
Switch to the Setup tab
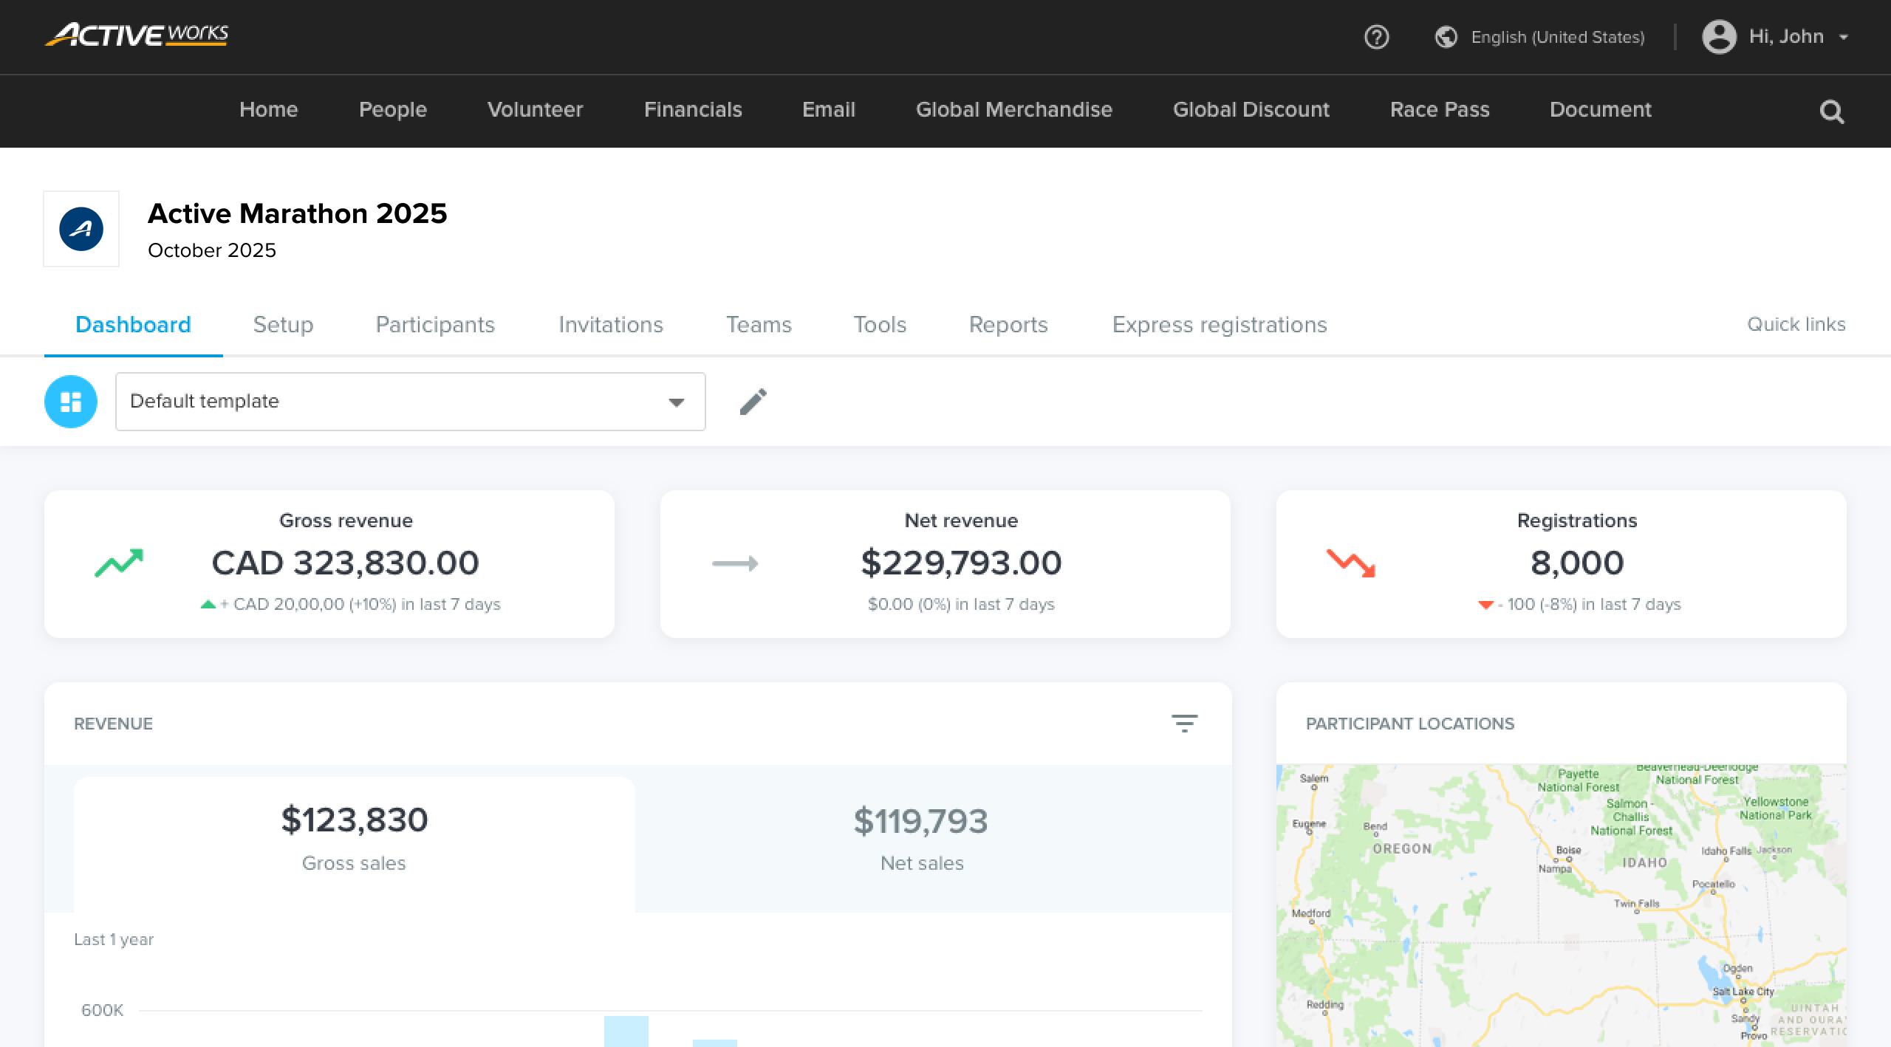click(283, 325)
